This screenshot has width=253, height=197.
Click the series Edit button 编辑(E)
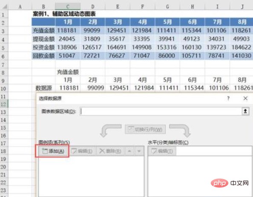point(82,151)
